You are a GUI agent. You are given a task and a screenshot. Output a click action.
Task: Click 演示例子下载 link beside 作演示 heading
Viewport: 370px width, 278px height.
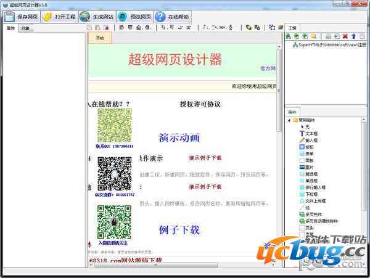click(x=205, y=158)
